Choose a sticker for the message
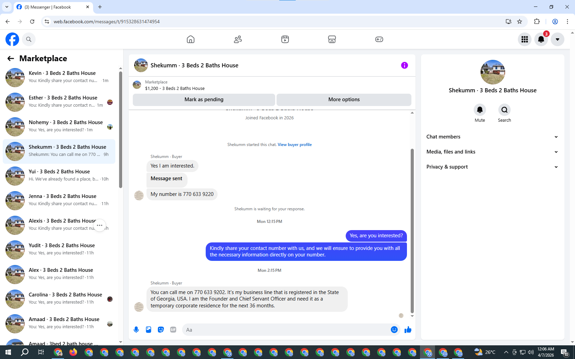 coord(161,330)
